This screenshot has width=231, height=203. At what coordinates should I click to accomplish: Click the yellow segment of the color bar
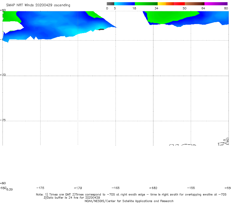click(x=162, y=4)
